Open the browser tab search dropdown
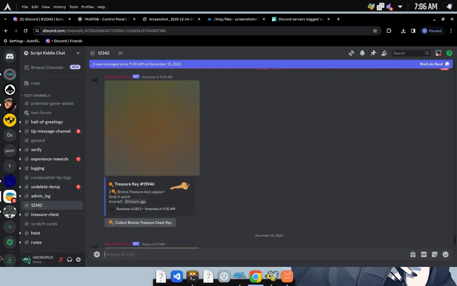 [5, 19]
